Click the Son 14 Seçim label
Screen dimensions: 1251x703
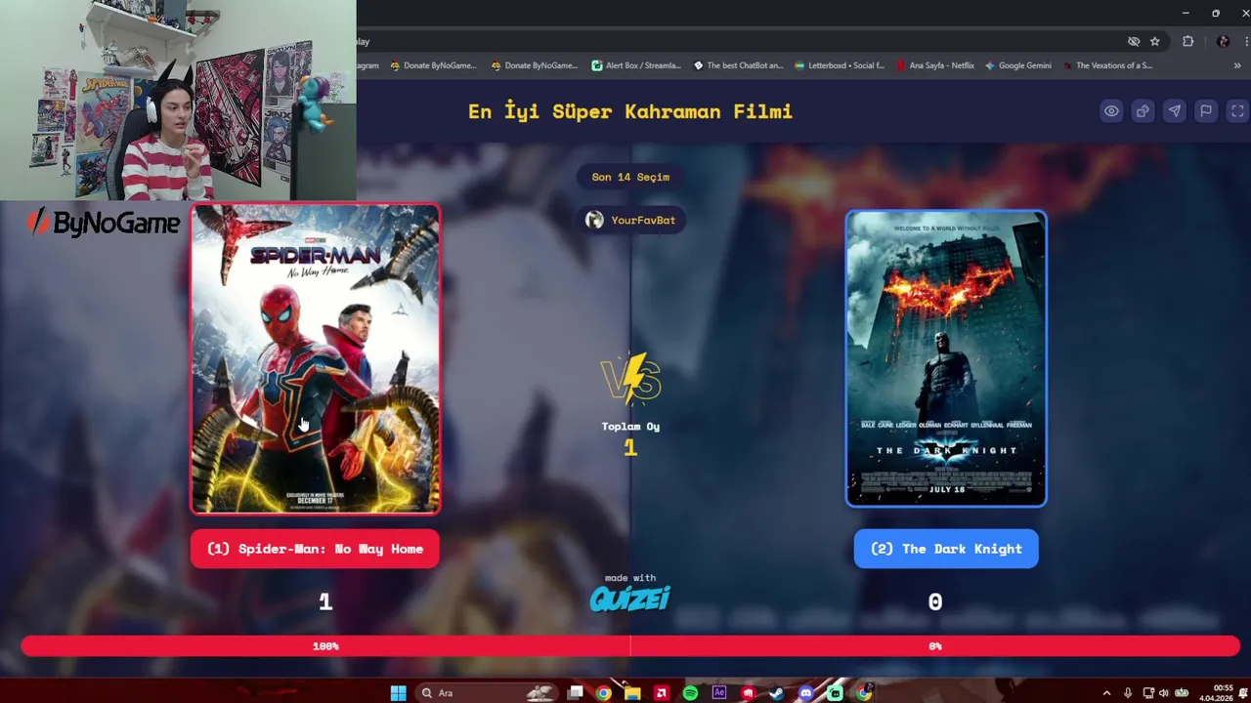click(630, 177)
